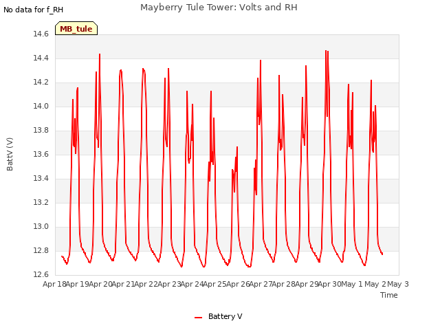Click the Apr 22 x-axis date label
This screenshot has height=330, width=440.
(x=146, y=284)
